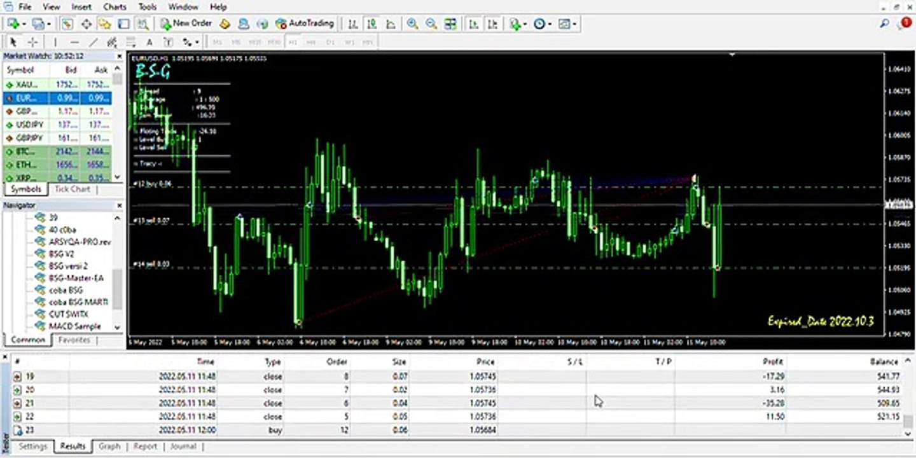Switch timeframe to M5
The image size is (916, 458).
point(236,42)
